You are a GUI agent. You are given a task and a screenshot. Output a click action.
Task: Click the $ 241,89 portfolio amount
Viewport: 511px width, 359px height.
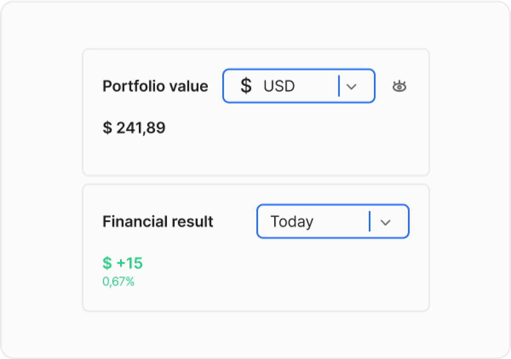pos(134,127)
